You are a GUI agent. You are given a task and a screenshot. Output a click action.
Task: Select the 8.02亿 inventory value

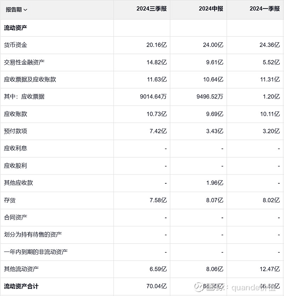[x=271, y=200]
